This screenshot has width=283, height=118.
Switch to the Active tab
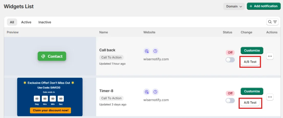[26, 22]
